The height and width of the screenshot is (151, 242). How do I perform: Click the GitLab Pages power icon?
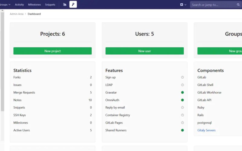click(182, 123)
